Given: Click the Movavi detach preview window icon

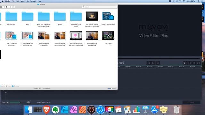Looking at the screenshot, I should tap(189, 63).
